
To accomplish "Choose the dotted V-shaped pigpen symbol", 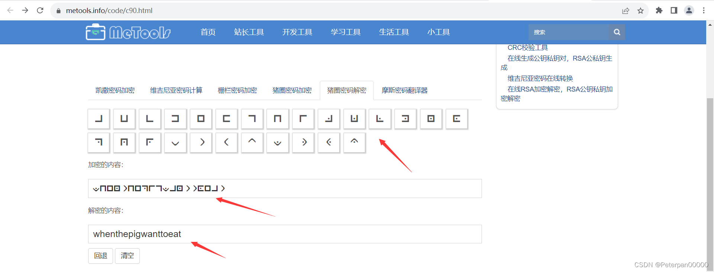I will [277, 143].
